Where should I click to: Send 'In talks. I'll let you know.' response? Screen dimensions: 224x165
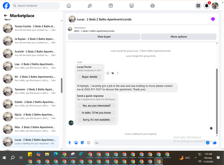(x=96, y=113)
